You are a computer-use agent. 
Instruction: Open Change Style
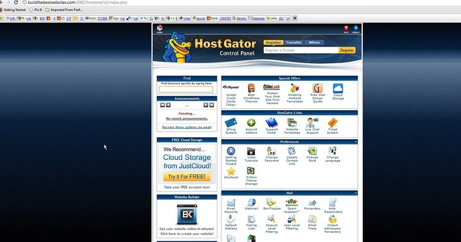point(312,155)
